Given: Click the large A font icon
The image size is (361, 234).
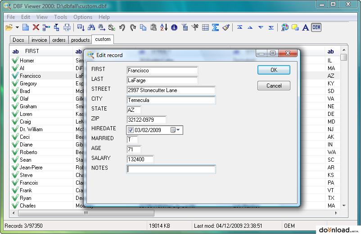Looking at the screenshot, I should click(306, 27).
